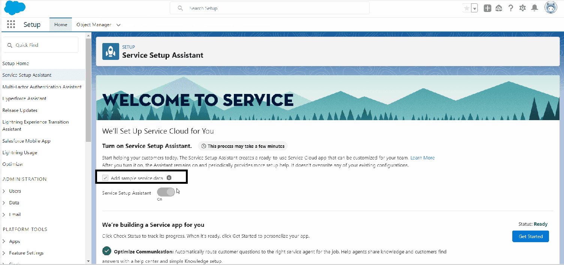Open the Help question mark icon
The width and height of the screenshot is (564, 265).
click(x=511, y=8)
